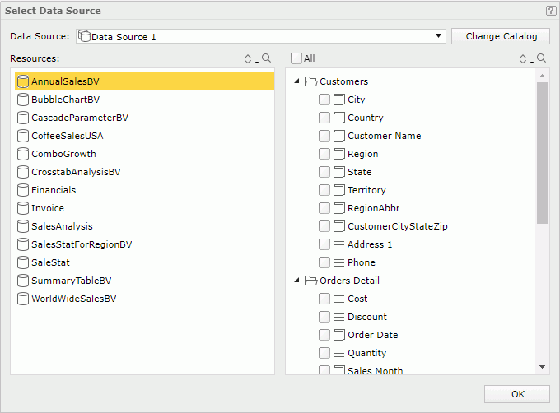The image size is (560, 413).
Task: Click the BubbleChartBV database icon
Action: pyautogui.click(x=23, y=100)
